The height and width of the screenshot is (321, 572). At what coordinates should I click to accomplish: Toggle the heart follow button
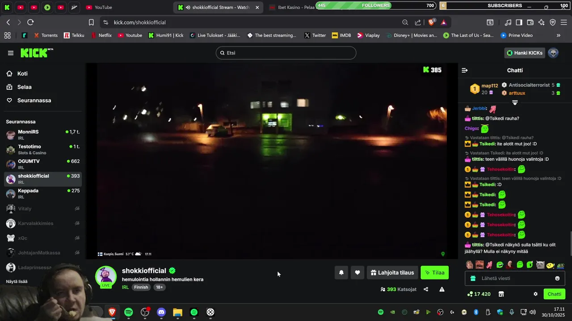tap(357, 272)
